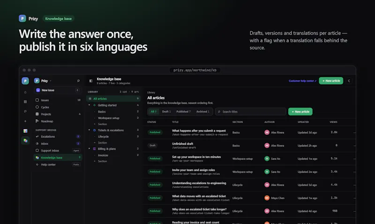375x224 pixels.
Task: Click the New issue button
Action: click(58, 90)
